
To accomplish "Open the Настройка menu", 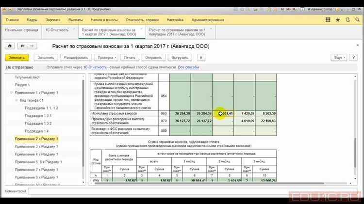I will click(175, 20).
